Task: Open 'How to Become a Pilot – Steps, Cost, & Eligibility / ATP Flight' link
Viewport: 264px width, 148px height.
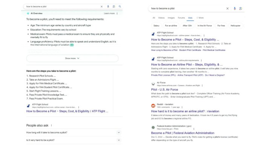Action: coord(67,111)
